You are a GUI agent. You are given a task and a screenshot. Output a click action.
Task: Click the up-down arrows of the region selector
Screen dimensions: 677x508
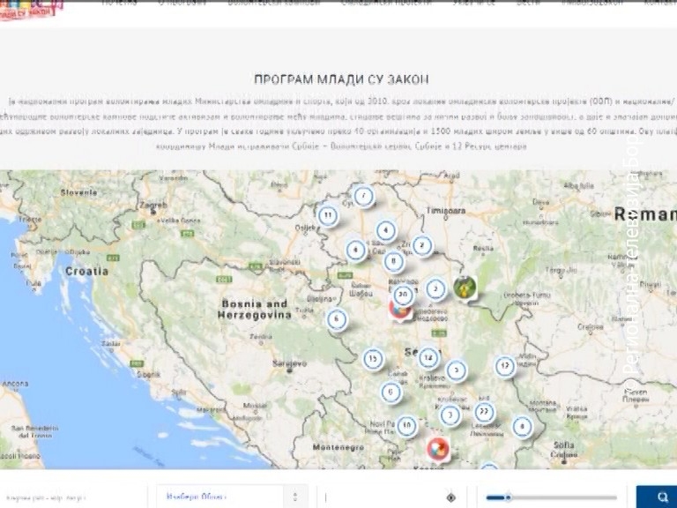pyautogui.click(x=295, y=497)
